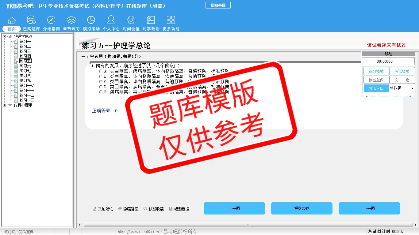
Task: Click the feedback icon for 错题反馈
Action: 171,209
